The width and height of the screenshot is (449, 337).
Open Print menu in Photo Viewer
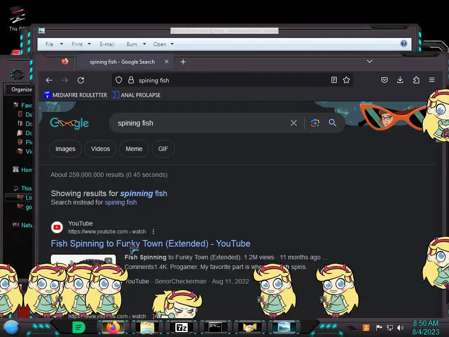tap(81, 44)
